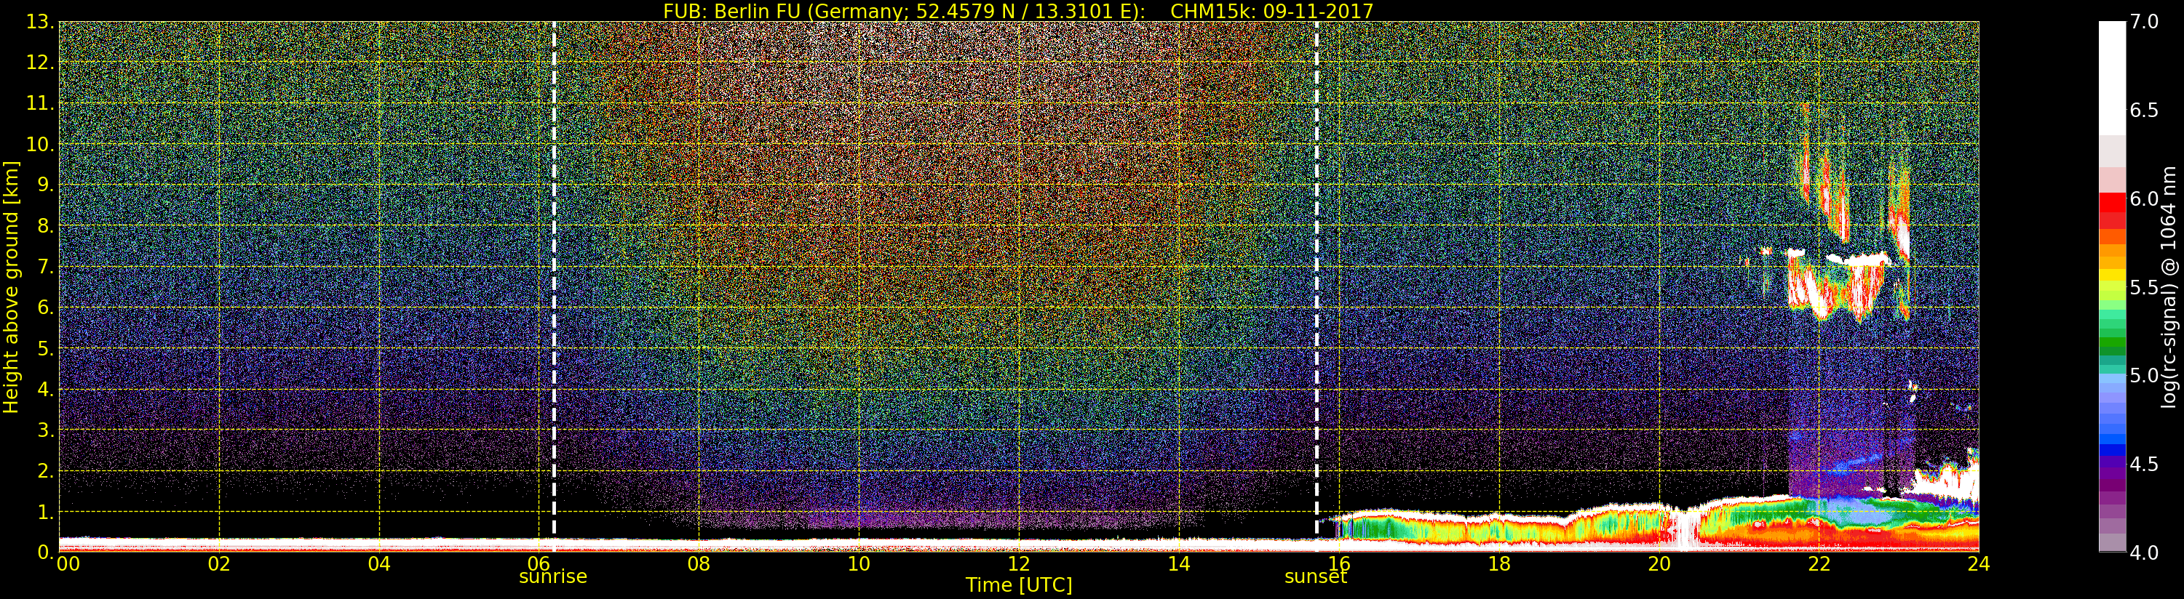Click the 'sunset' label
Image resolution: width=2184 pixels, height=599 pixels.
[1316, 577]
